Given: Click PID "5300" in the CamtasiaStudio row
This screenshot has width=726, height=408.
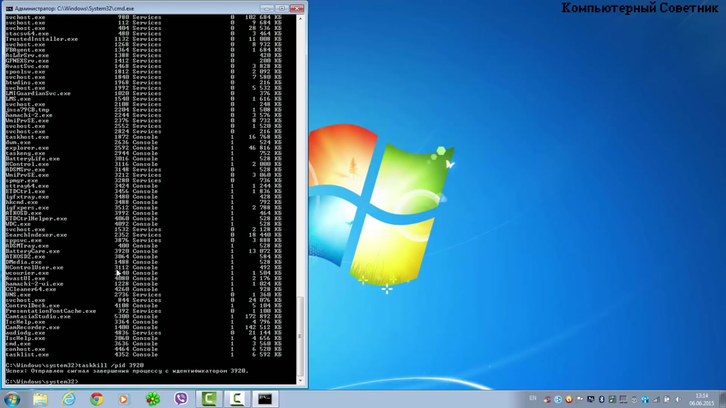Looking at the screenshot, I should click(121, 317).
